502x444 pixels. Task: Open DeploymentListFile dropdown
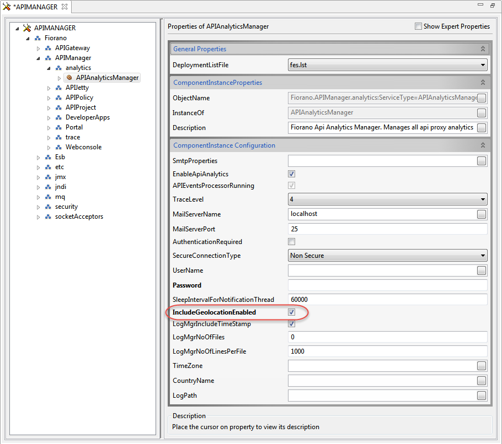(387, 65)
